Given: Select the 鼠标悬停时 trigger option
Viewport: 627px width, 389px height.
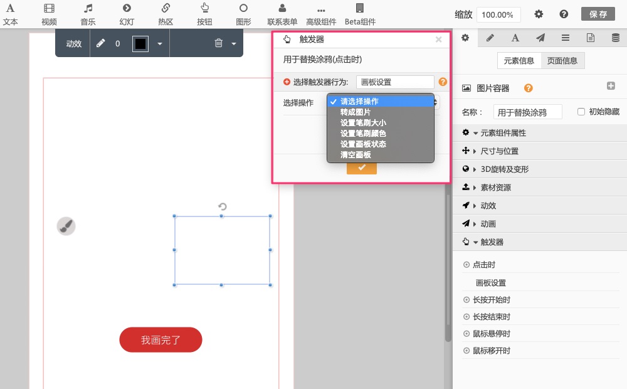Looking at the screenshot, I should click(466, 334).
